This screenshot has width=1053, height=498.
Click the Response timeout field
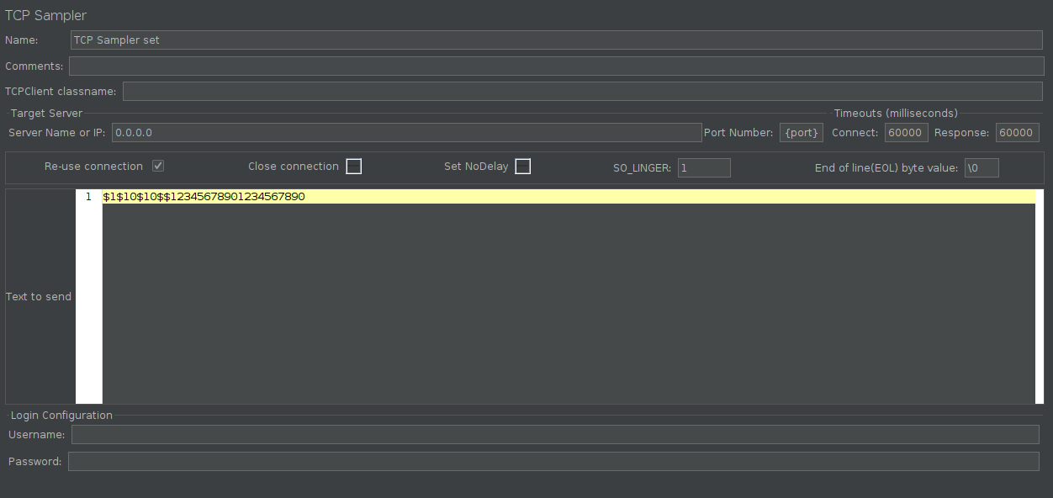(x=1017, y=132)
